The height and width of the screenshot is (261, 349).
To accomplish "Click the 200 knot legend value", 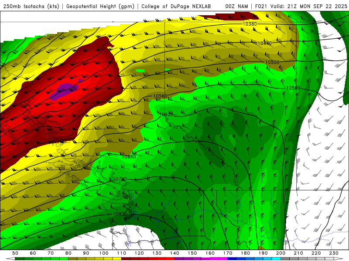I will point(281,253).
